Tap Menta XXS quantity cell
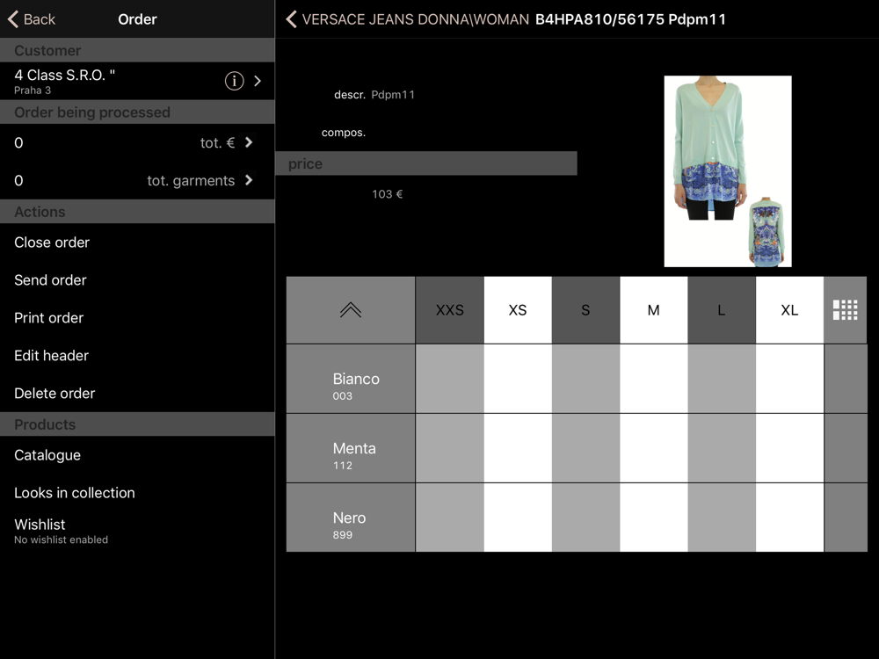The width and height of the screenshot is (879, 659). [449, 448]
